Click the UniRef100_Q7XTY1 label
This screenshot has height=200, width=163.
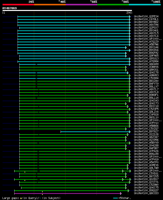pos(146,182)
